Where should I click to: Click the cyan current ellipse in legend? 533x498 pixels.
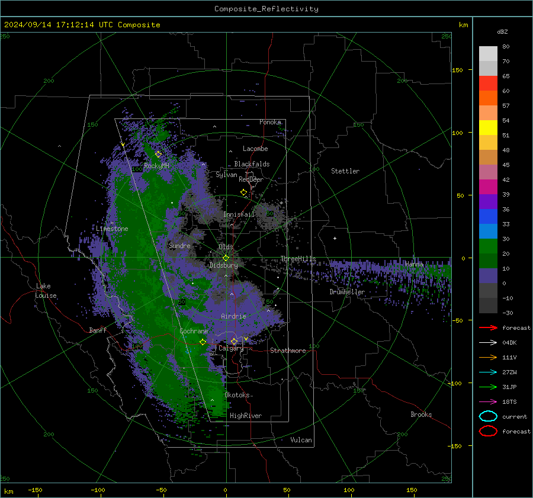coord(488,416)
